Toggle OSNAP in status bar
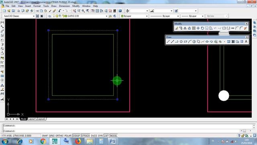Image resolution: width=257 pixels, height=145 pixels. [x=76, y=136]
